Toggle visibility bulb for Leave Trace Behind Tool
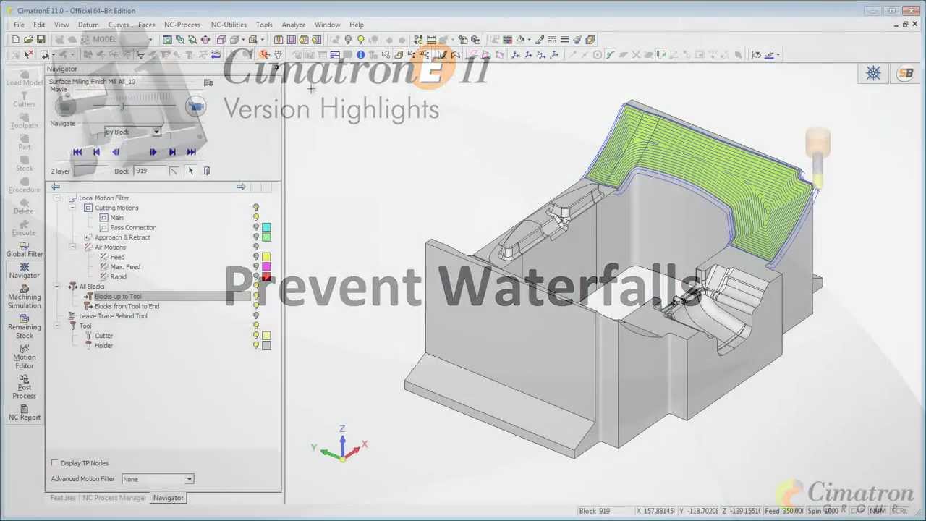 click(x=255, y=316)
